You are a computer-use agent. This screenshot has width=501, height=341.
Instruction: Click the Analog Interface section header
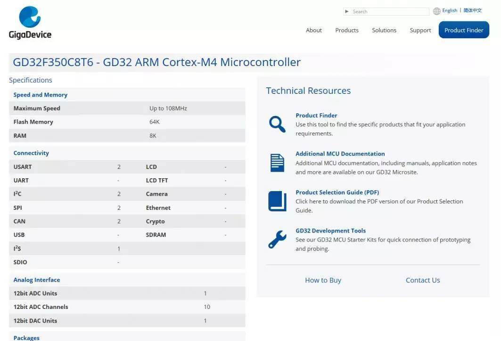37,280
